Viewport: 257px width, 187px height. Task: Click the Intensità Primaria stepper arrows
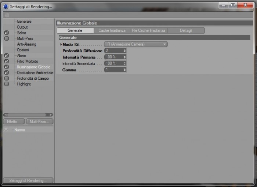[125, 57]
